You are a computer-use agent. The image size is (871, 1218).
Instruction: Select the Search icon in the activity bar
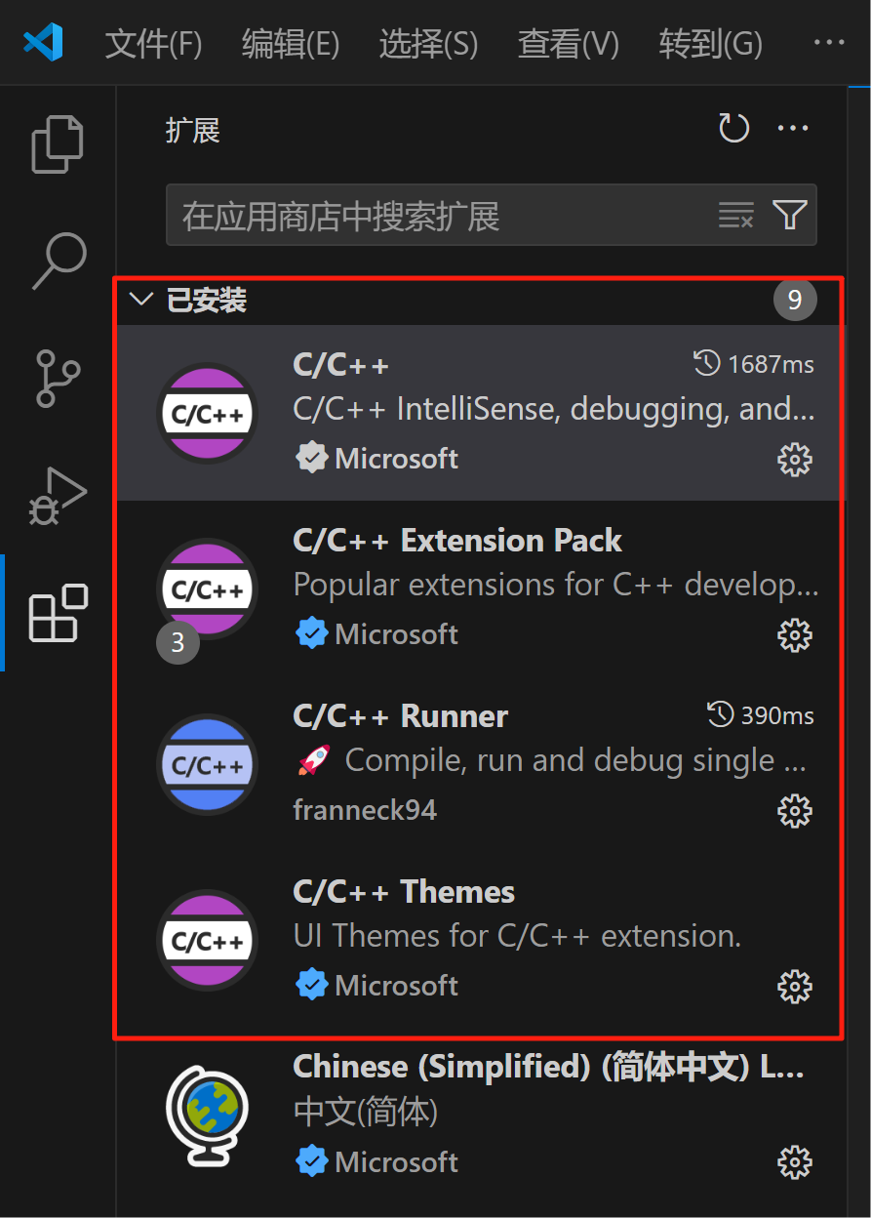[x=58, y=261]
